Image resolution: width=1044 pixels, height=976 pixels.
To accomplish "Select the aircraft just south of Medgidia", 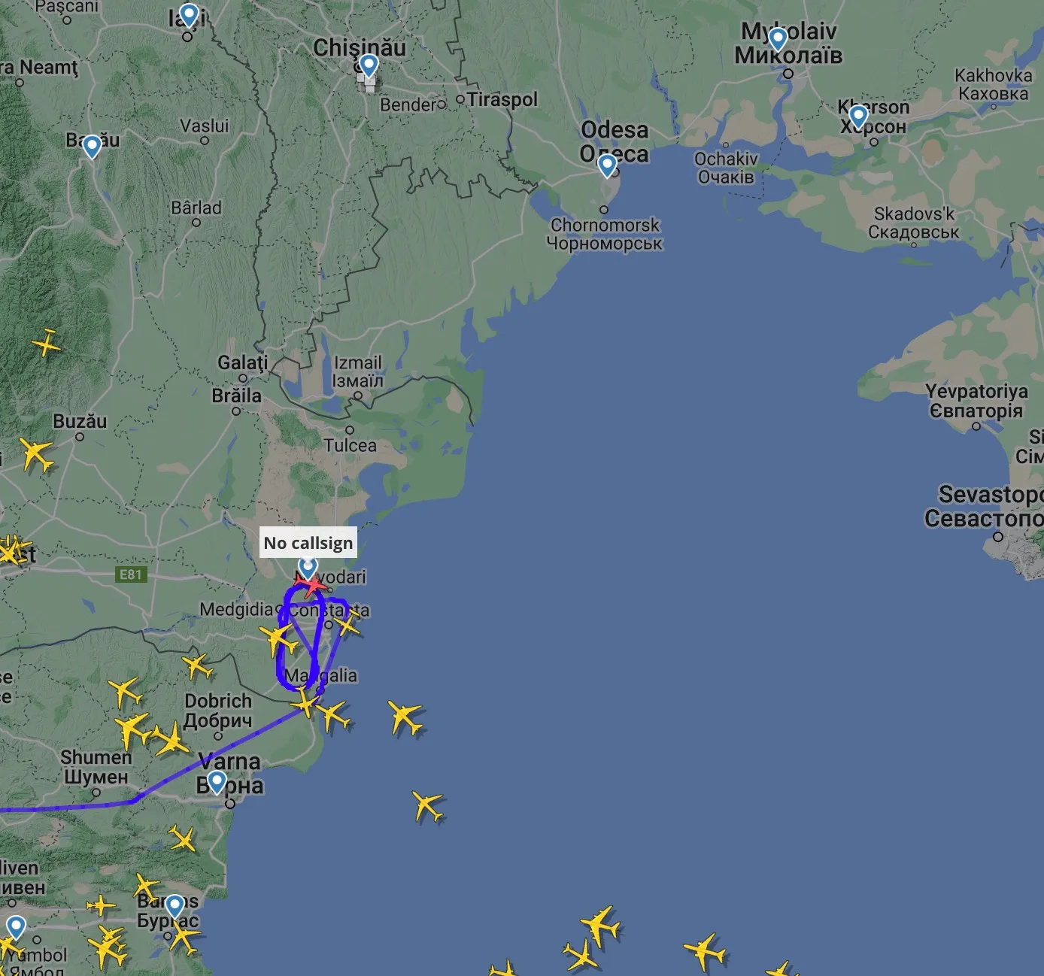I will pyautogui.click(x=280, y=640).
